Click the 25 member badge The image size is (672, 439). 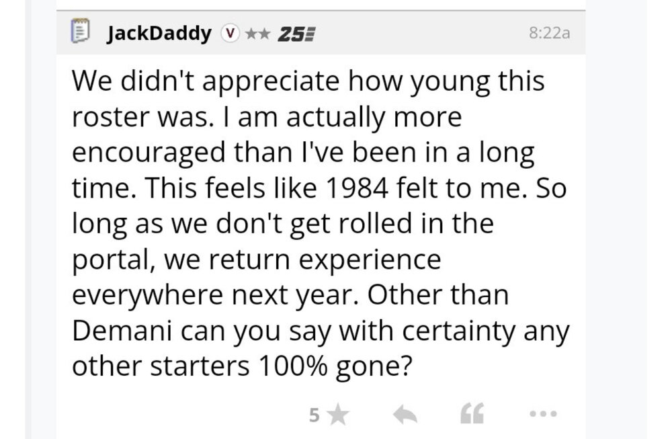pos(292,33)
